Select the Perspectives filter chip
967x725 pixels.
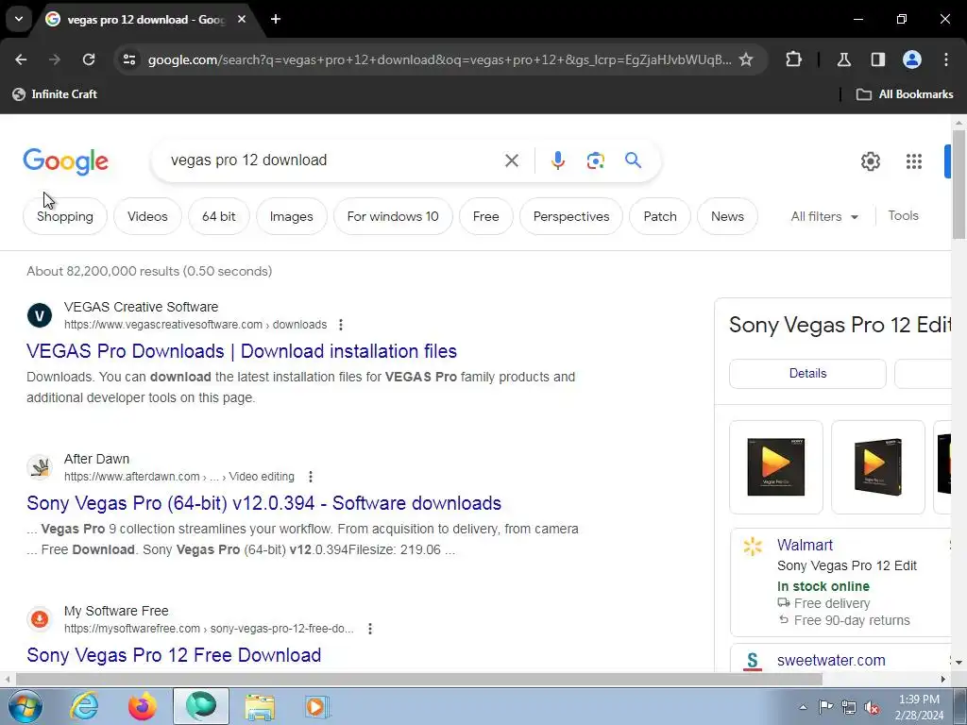tap(571, 216)
